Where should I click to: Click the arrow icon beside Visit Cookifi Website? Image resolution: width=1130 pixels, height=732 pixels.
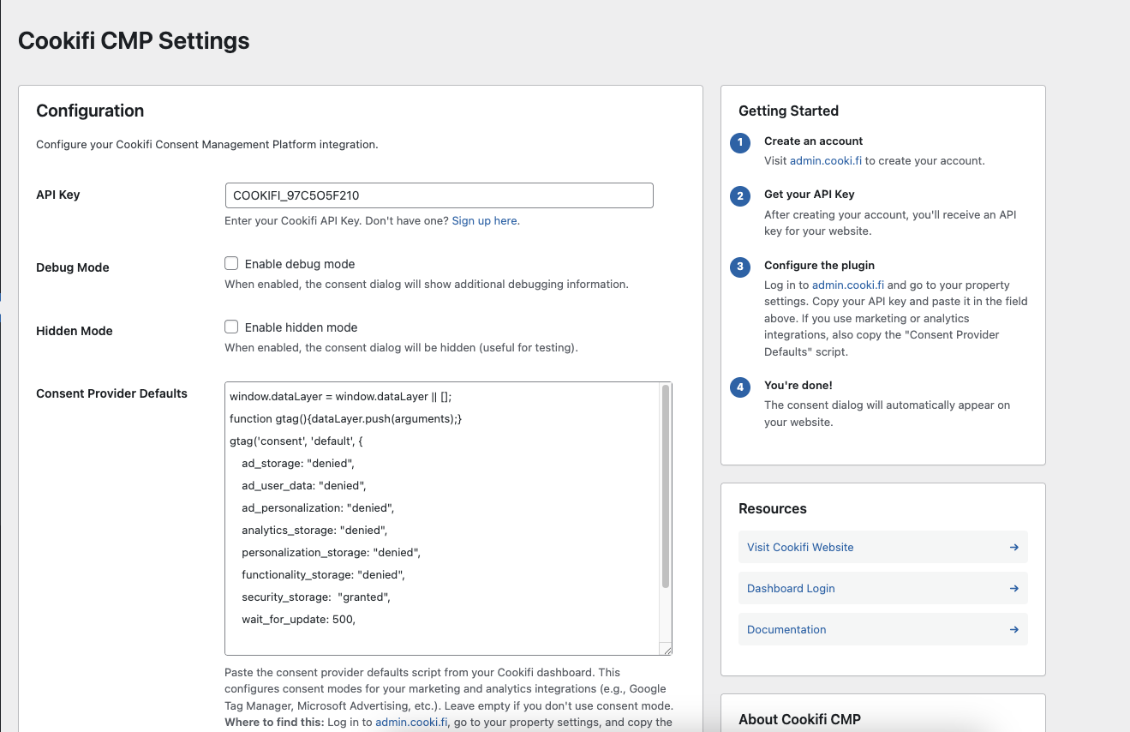(1013, 547)
